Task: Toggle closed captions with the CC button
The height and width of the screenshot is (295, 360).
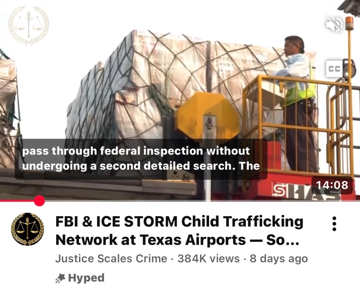Action: [x=334, y=69]
